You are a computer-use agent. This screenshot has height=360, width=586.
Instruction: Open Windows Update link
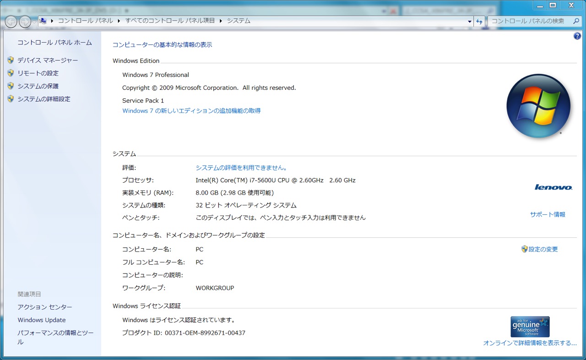42,320
